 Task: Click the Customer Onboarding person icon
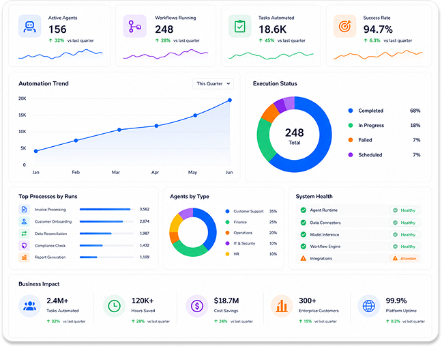tap(25, 221)
